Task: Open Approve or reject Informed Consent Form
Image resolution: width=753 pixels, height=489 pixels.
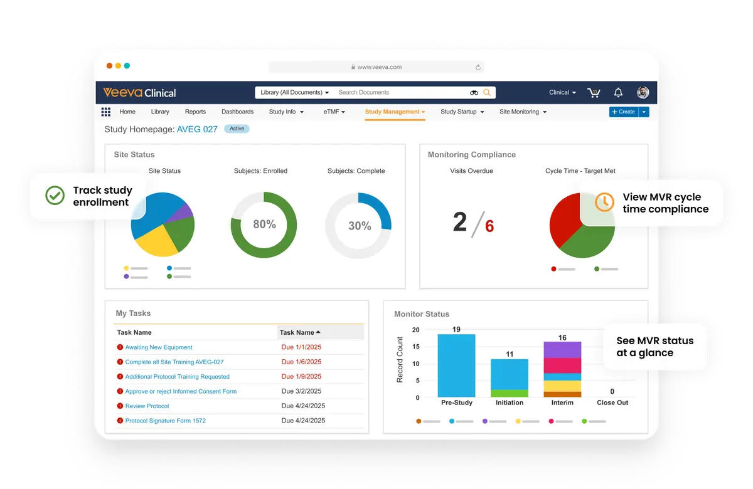Action: click(181, 391)
